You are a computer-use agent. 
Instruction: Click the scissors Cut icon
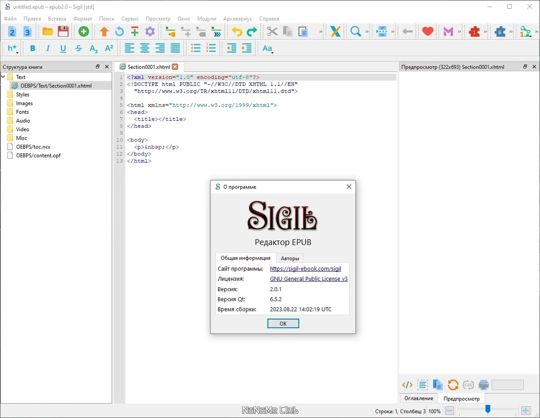pos(272,31)
